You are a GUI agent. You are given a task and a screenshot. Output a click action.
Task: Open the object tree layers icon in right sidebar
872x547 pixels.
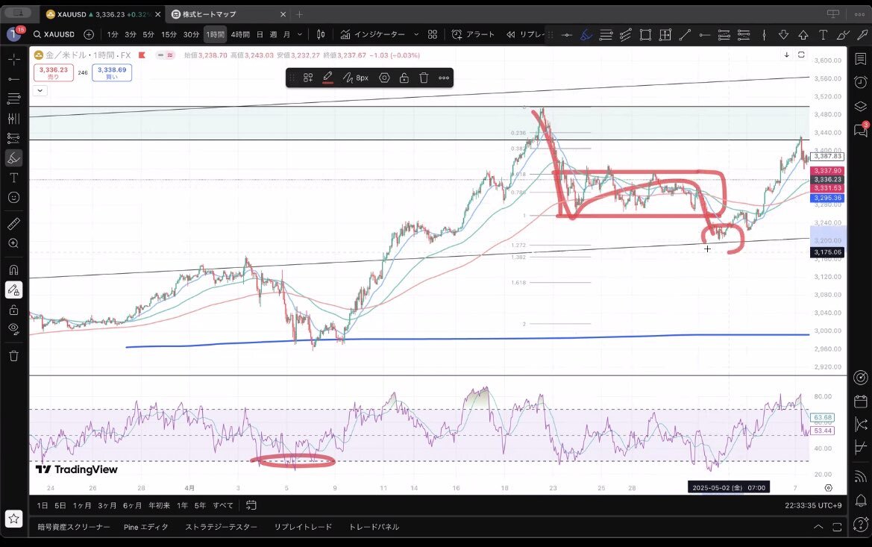(860, 106)
